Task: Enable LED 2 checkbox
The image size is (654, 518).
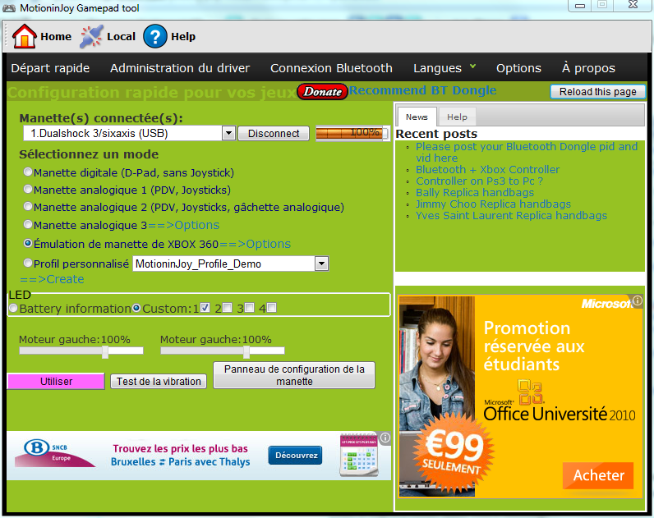Action: (228, 308)
